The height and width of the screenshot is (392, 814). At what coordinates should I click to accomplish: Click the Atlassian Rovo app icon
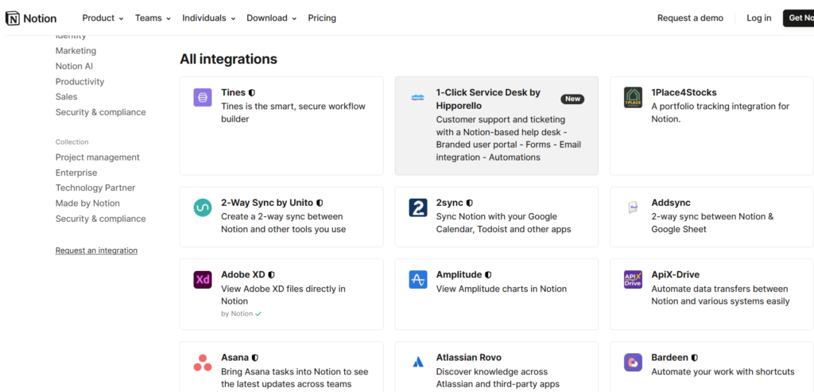[417, 363]
